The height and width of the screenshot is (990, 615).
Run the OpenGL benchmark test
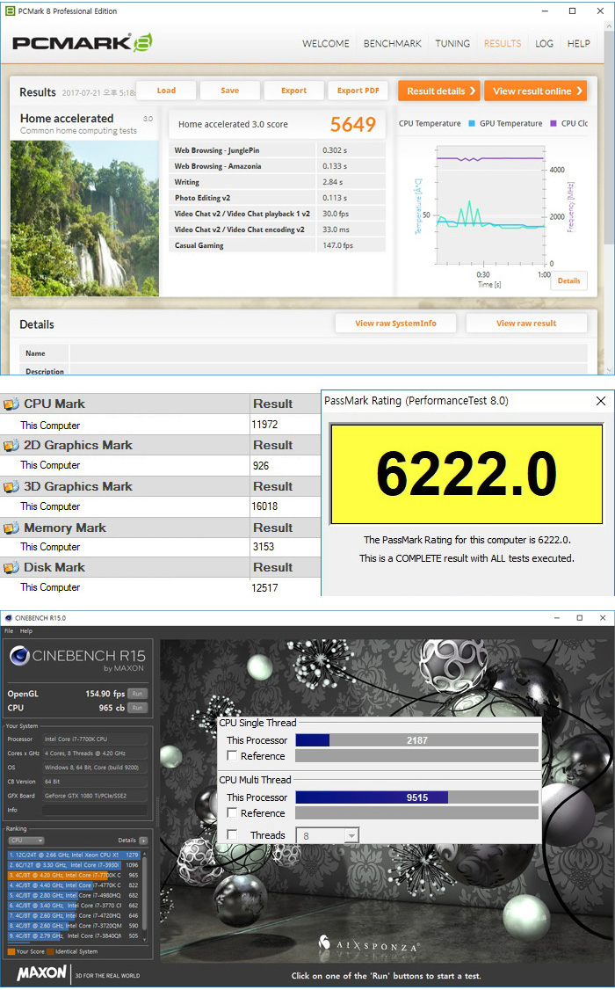tap(137, 694)
